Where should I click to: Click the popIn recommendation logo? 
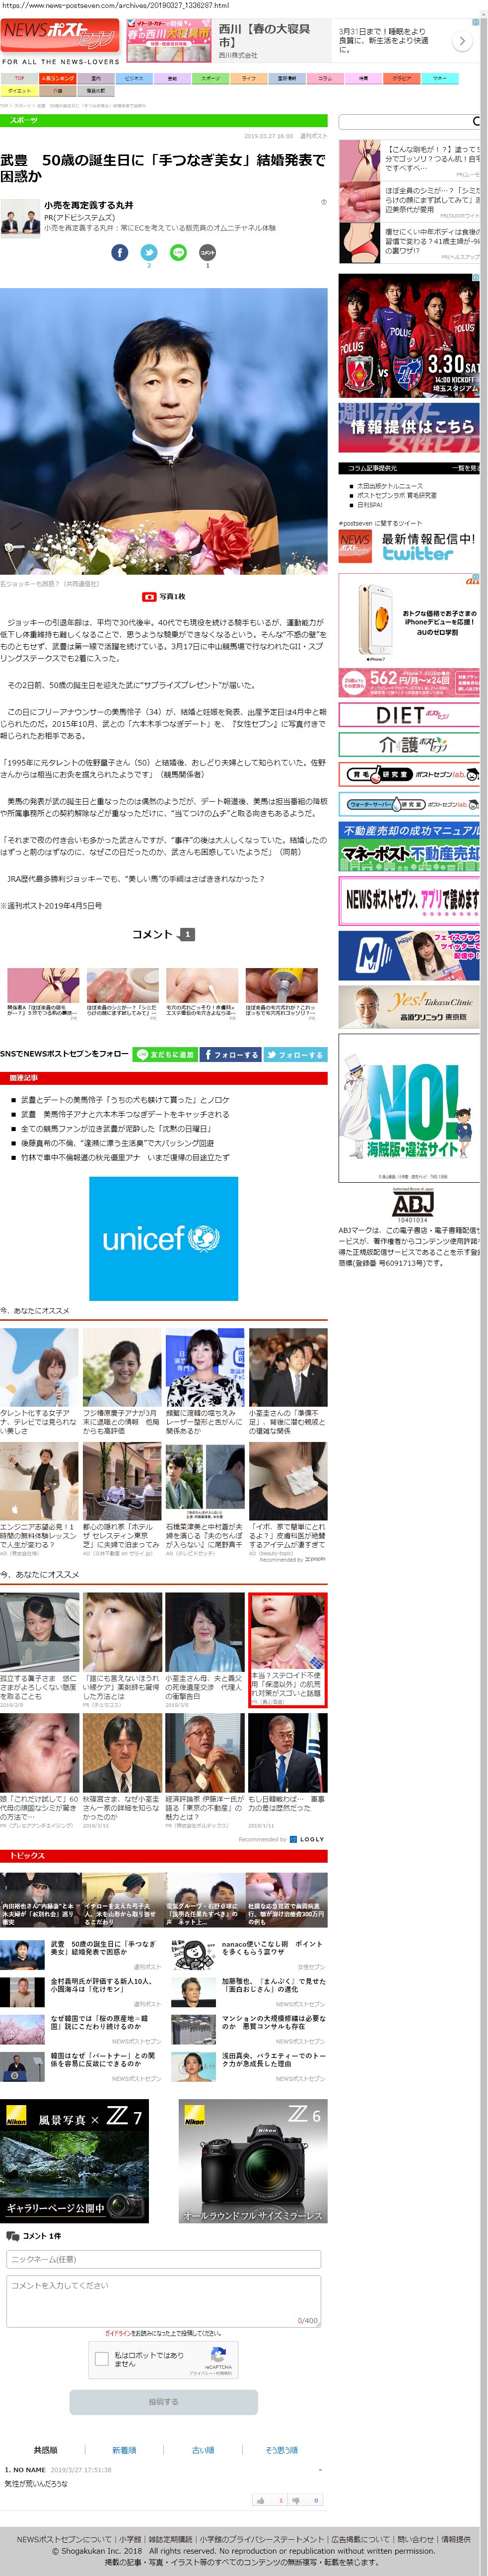coord(315,1558)
